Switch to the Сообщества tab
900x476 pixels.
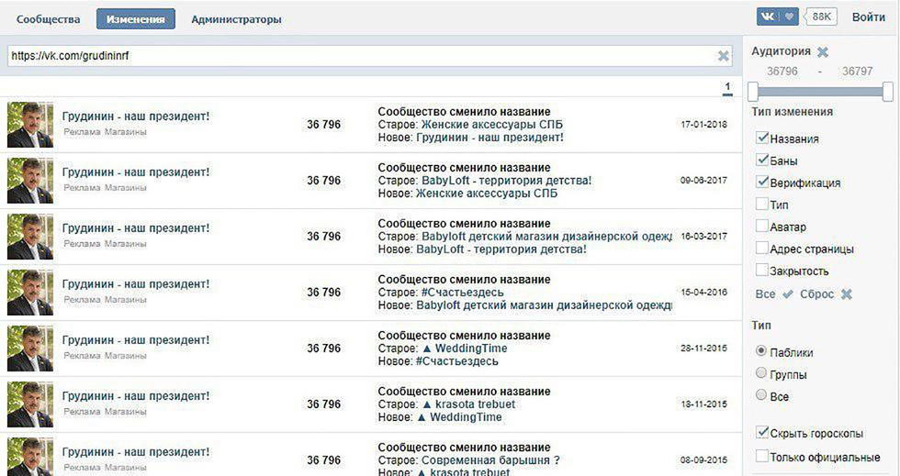pyautogui.click(x=49, y=19)
